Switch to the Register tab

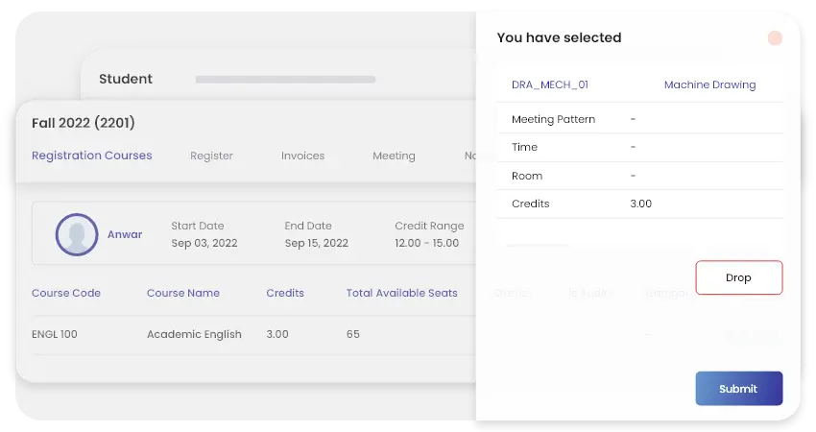click(211, 156)
